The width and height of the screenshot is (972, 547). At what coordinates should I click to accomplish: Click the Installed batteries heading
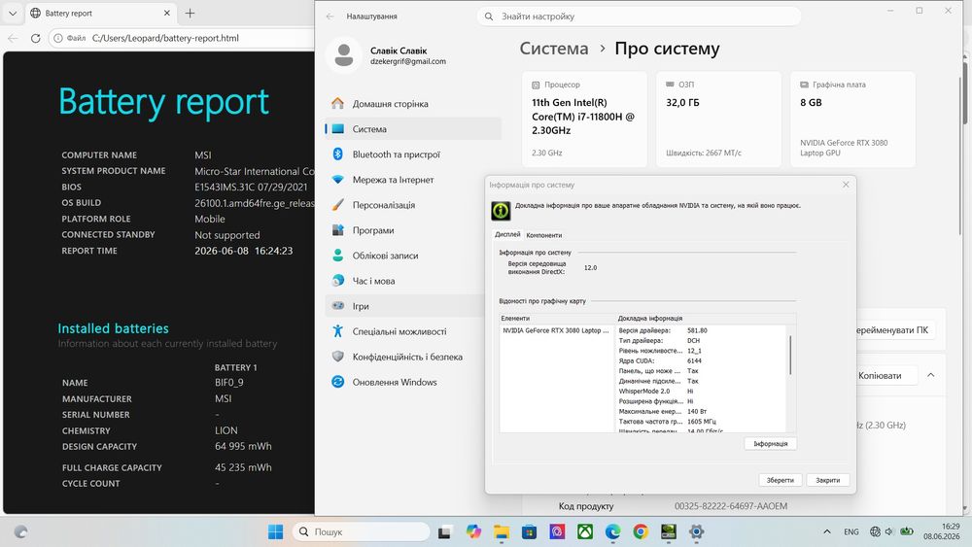(114, 328)
